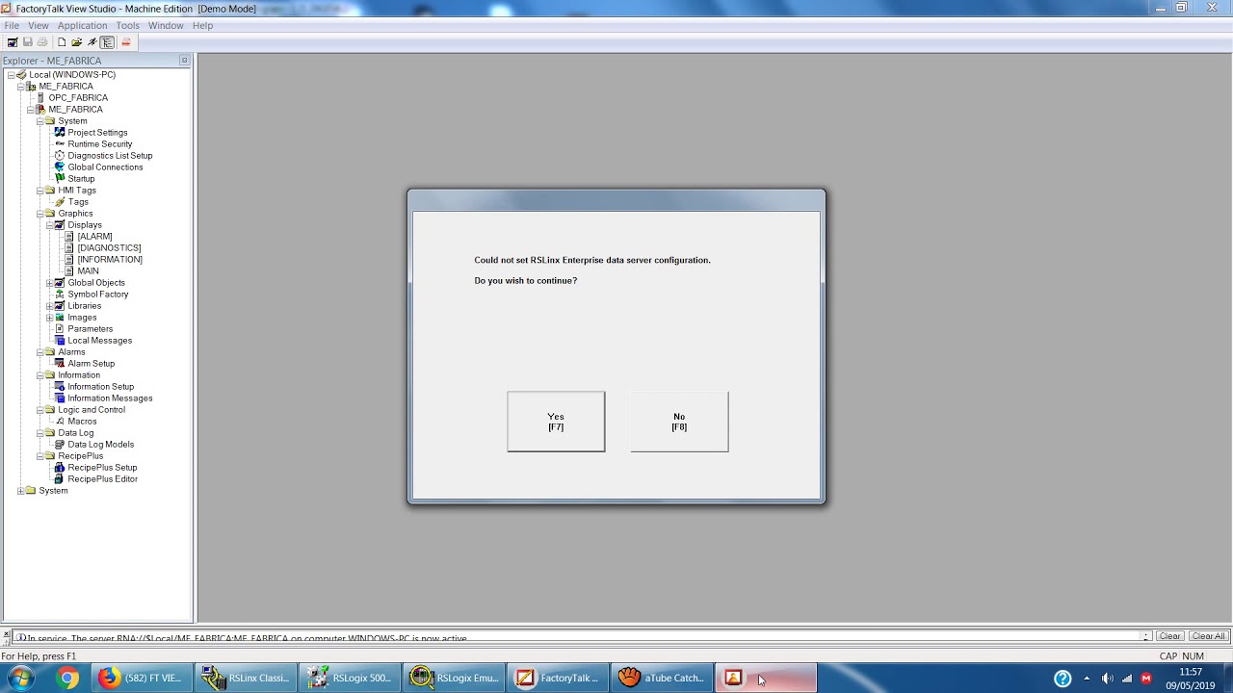1233x693 pixels.
Task: Click the Project Settings icon
Action: [60, 133]
